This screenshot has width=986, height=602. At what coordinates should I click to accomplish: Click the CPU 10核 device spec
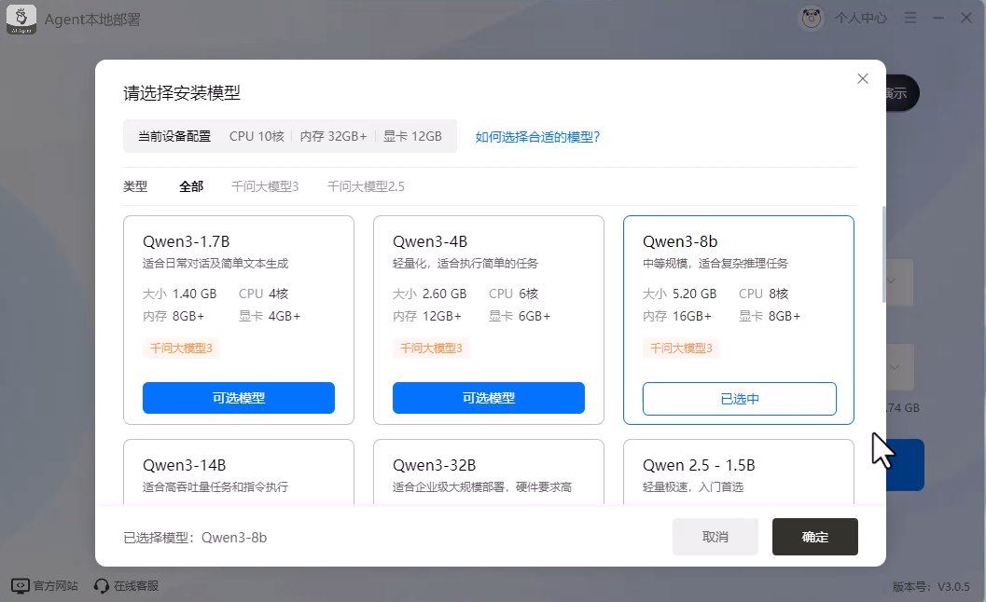[x=257, y=136]
